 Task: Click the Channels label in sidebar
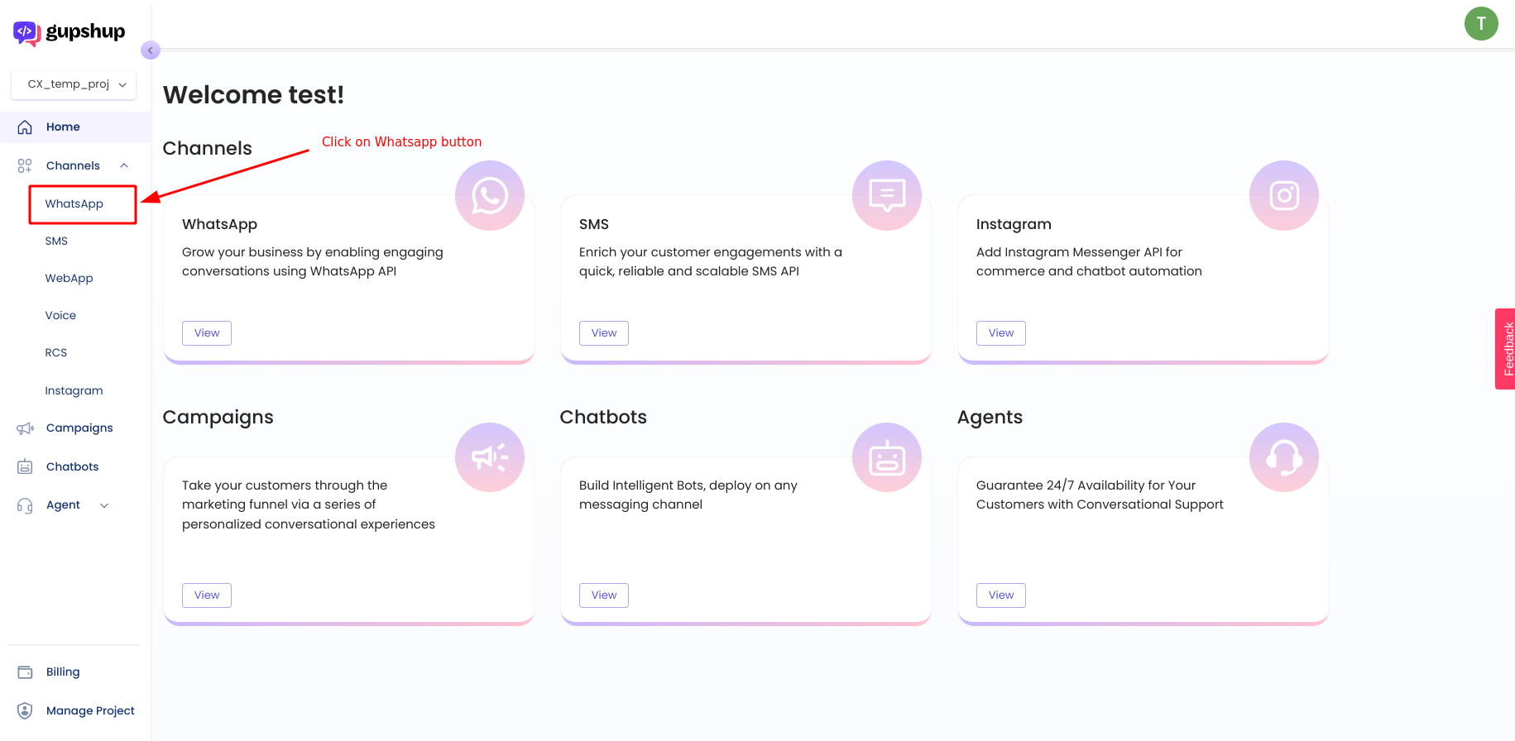73,166
